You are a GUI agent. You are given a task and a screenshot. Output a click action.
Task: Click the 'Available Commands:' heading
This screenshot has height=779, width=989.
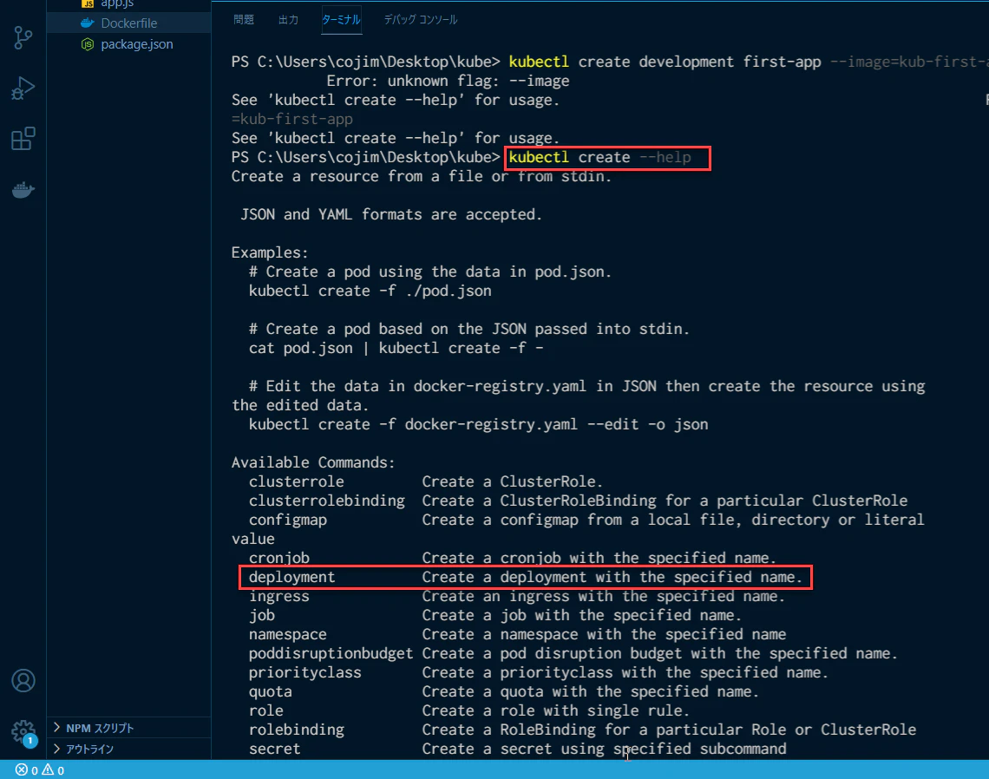313,462
